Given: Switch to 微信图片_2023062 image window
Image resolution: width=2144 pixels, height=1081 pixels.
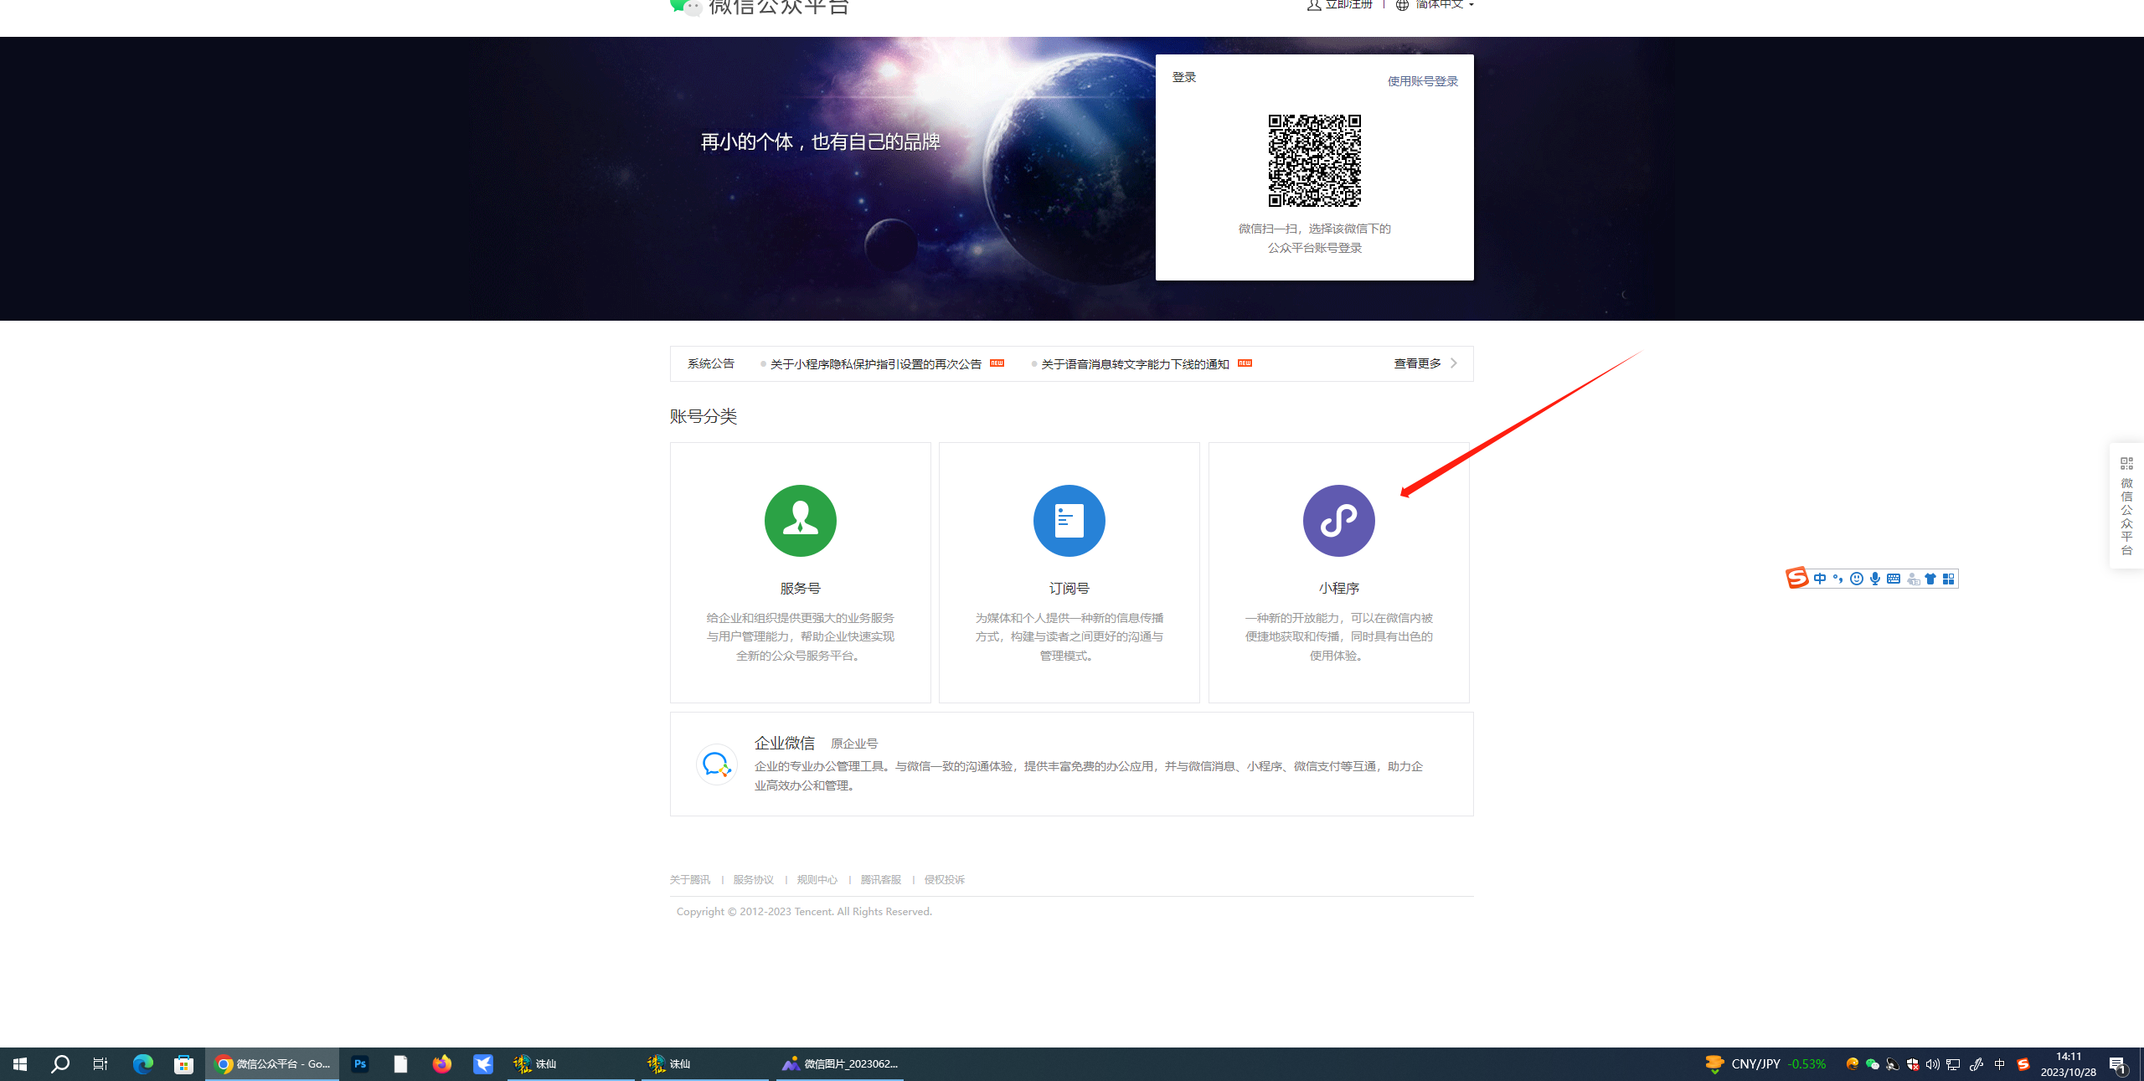Looking at the screenshot, I should coord(840,1063).
